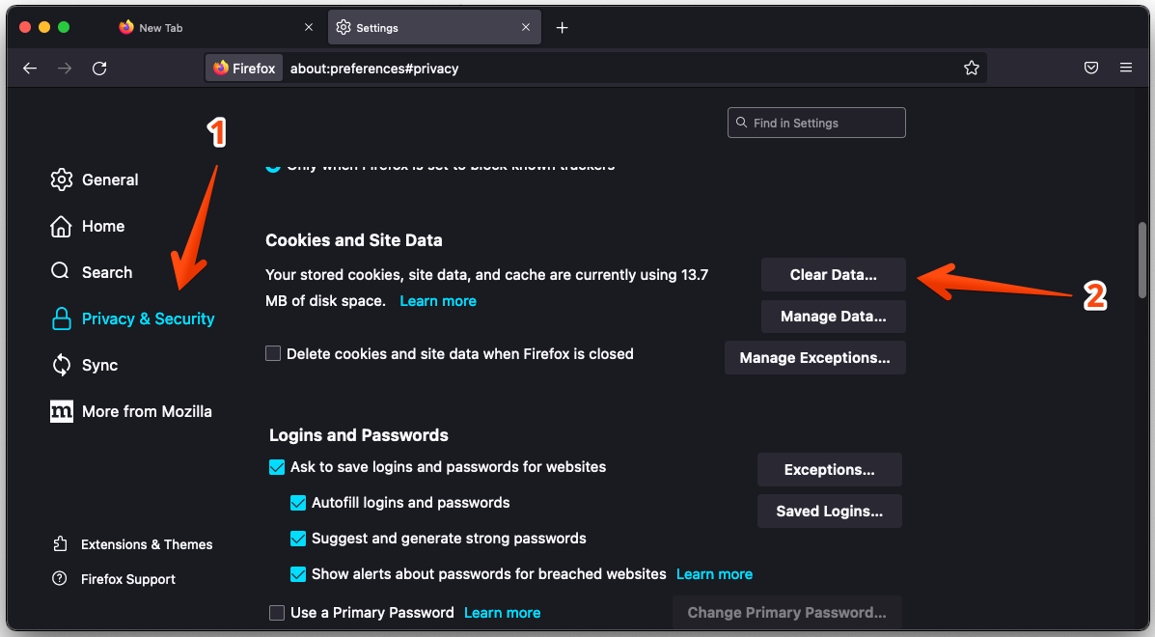1155x637 pixels.
Task: Open the Pocket save icon
Action: (x=1091, y=69)
